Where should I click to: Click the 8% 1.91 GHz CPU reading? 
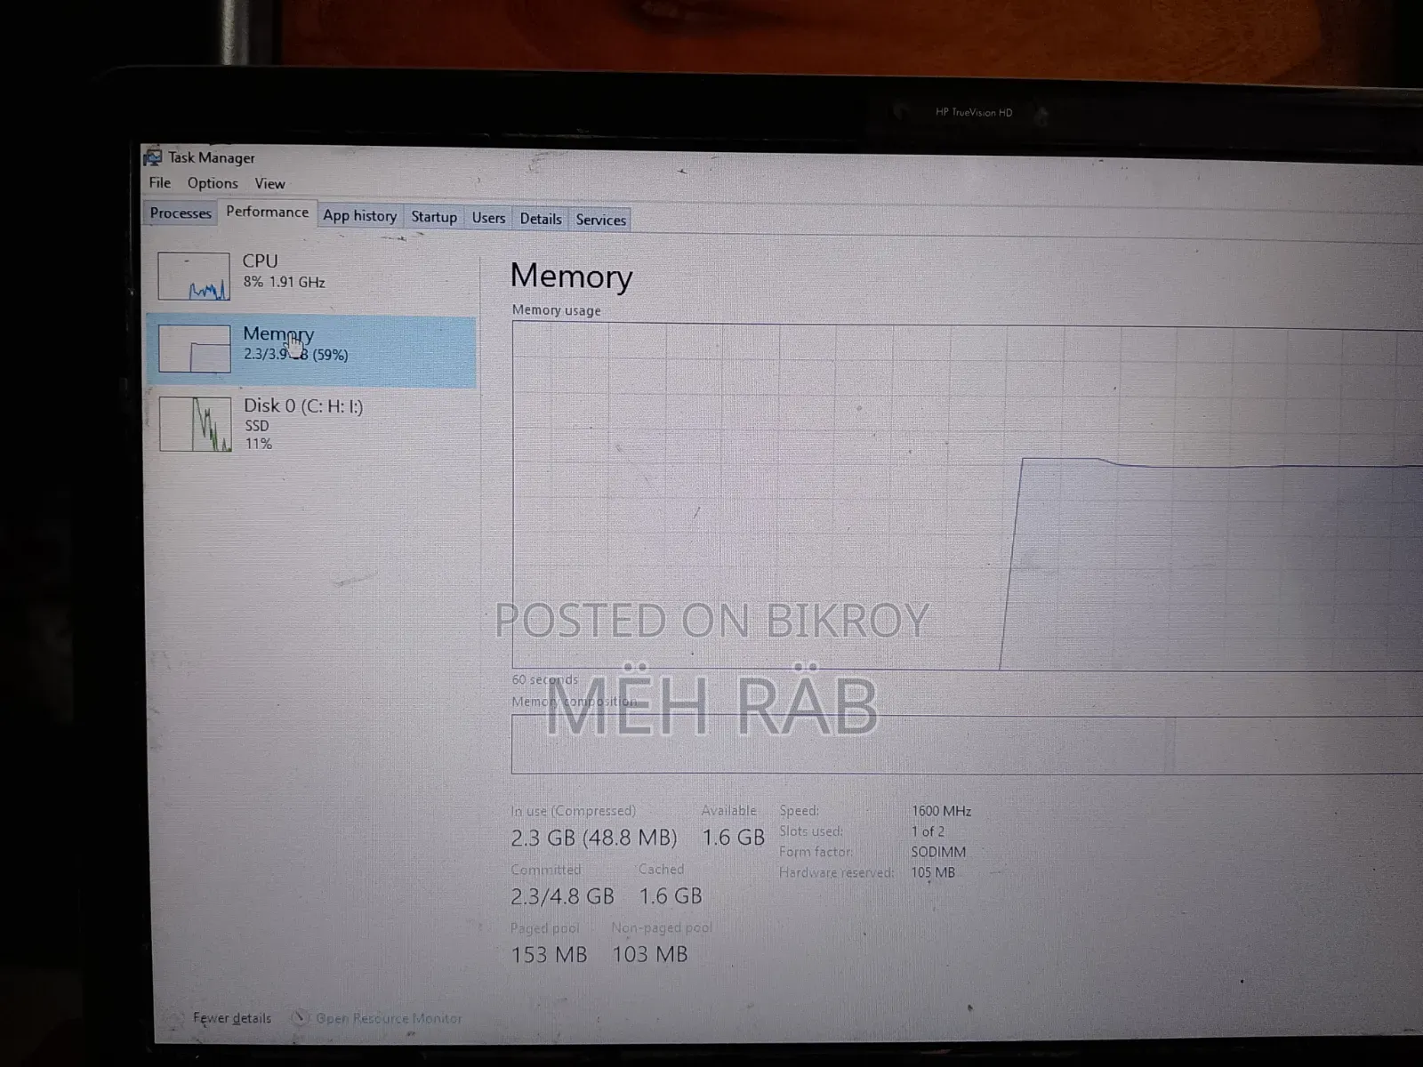tap(285, 283)
